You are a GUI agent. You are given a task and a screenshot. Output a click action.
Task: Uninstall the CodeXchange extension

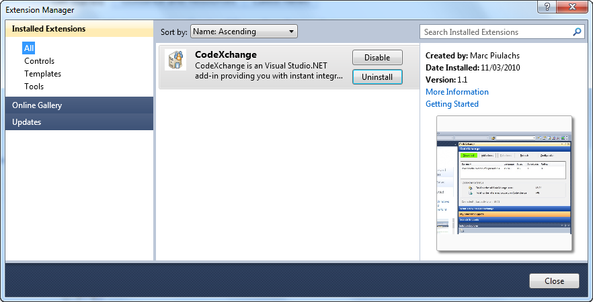tap(377, 77)
